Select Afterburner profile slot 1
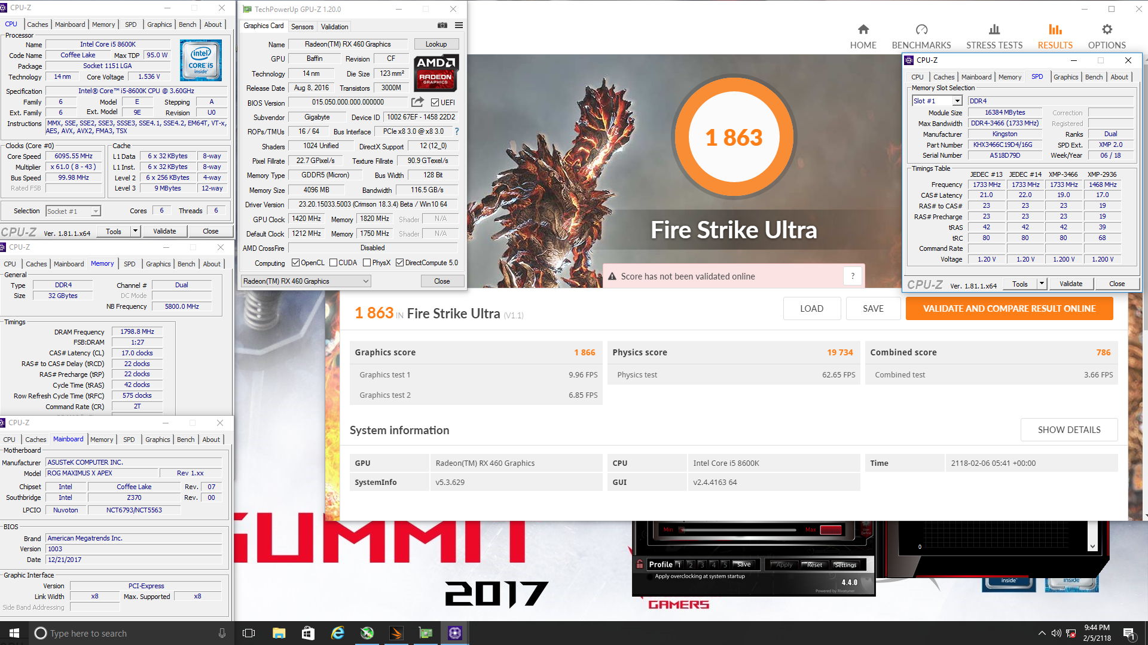 click(x=679, y=564)
